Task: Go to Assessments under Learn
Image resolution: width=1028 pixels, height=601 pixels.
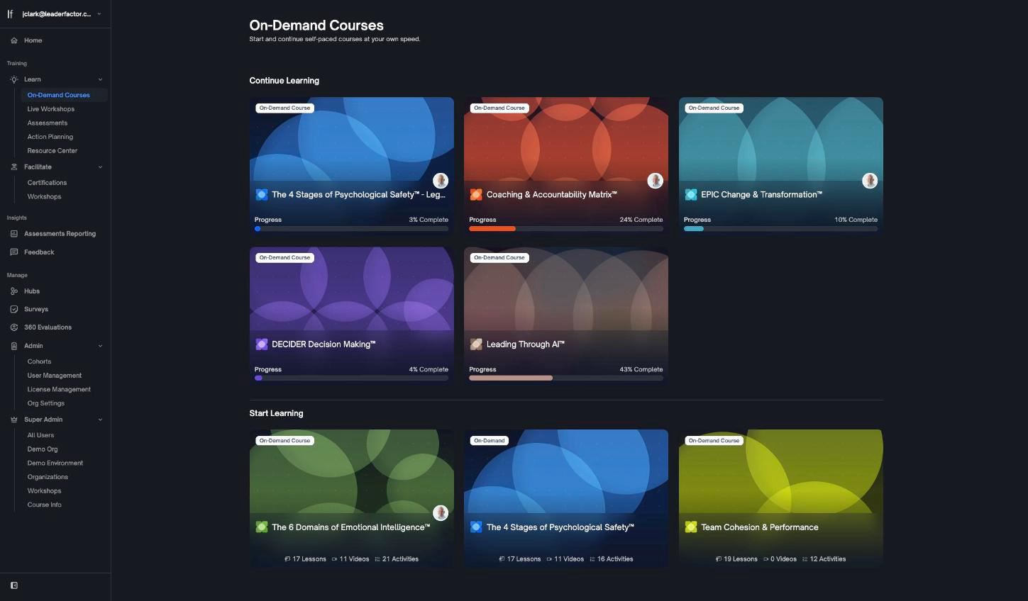Action: (x=48, y=123)
